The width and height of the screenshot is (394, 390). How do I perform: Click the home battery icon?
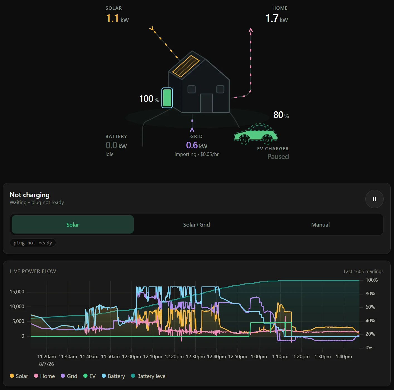(x=167, y=98)
